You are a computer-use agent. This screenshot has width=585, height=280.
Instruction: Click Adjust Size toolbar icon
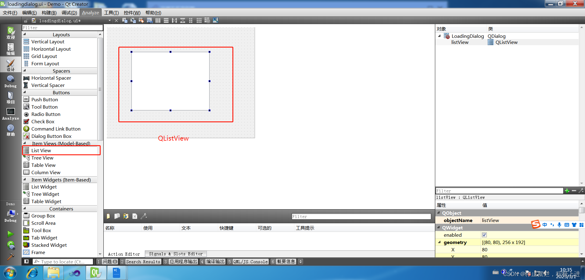pos(215,20)
